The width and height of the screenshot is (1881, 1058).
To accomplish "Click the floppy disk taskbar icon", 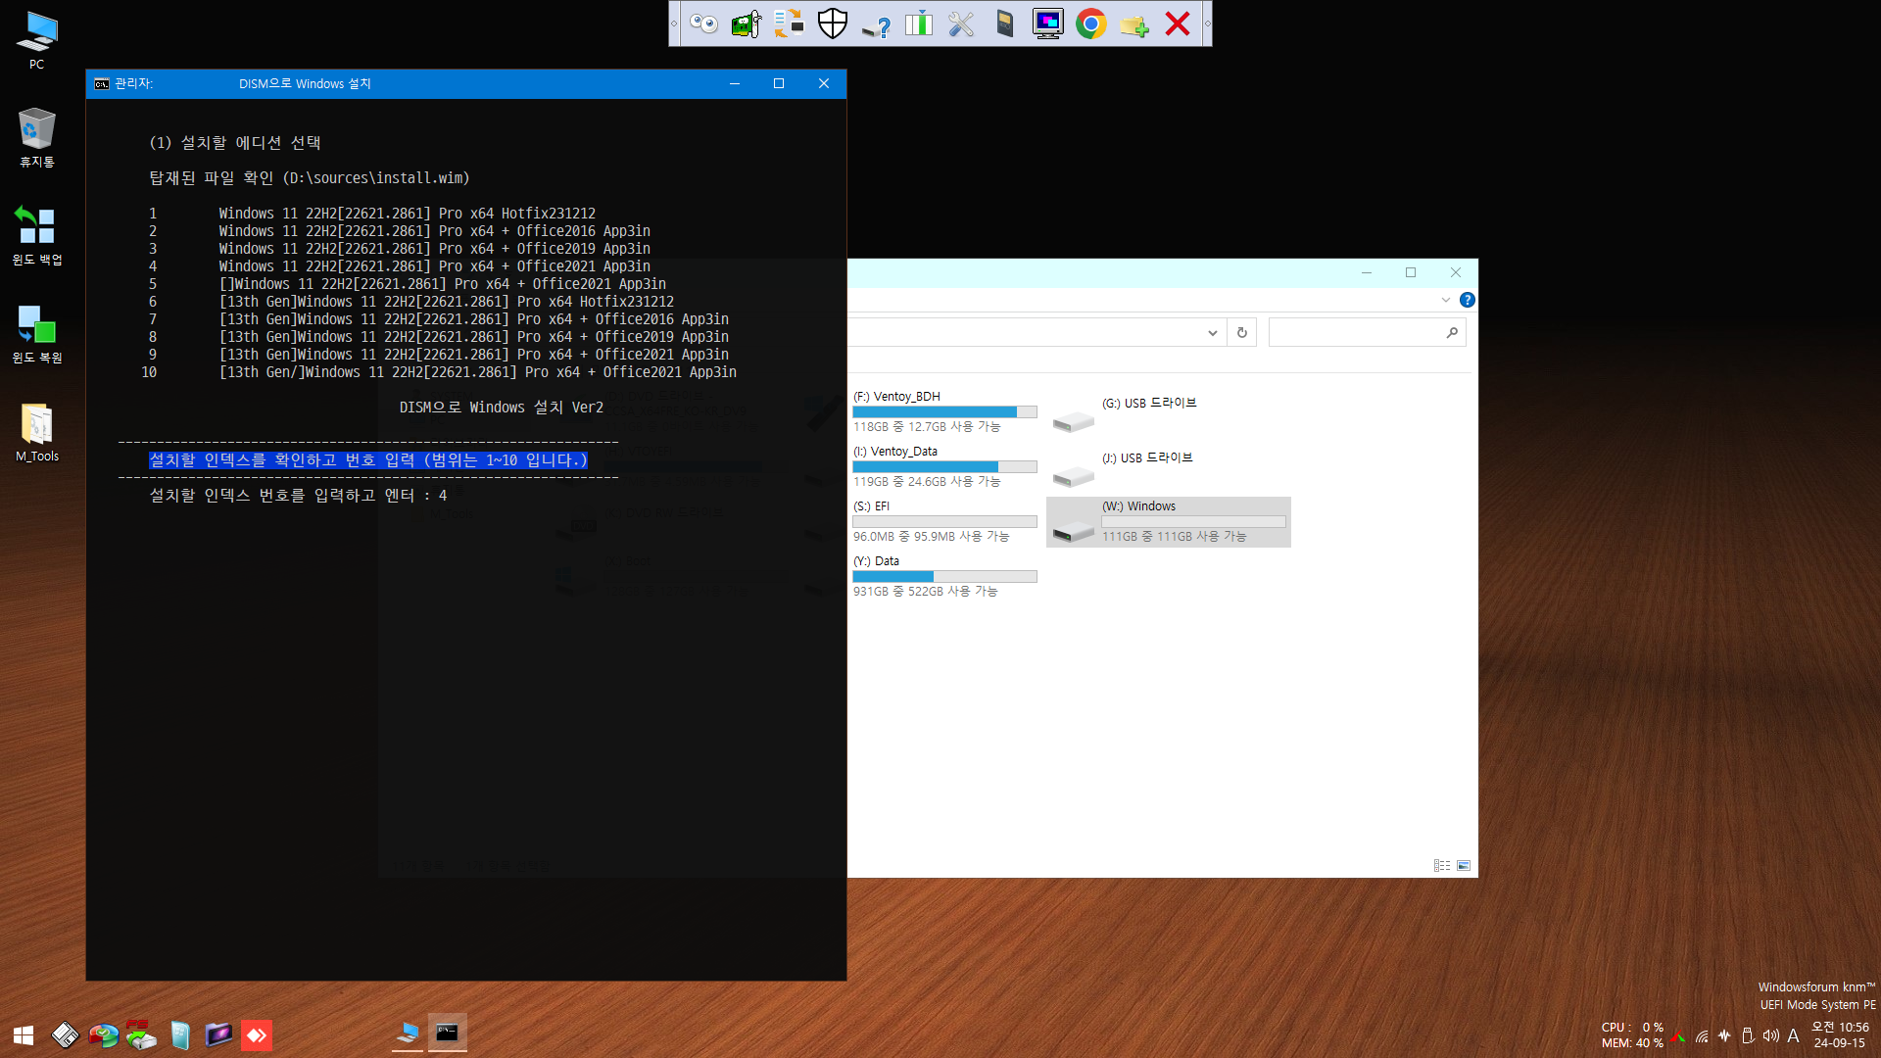I will pos(65,1035).
